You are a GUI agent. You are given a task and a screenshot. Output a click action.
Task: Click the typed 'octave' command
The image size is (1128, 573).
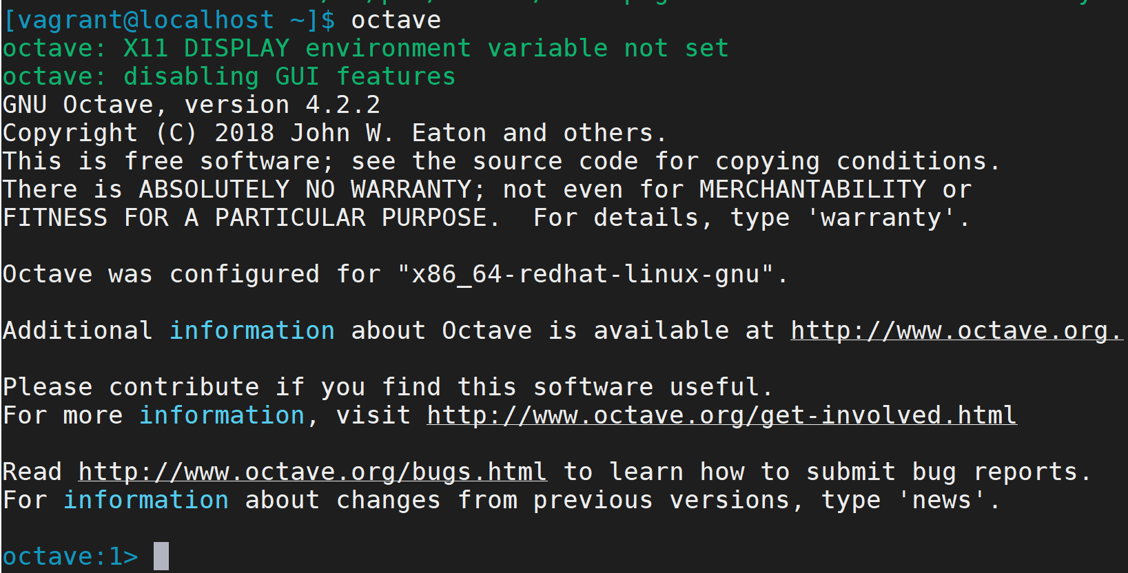(396, 20)
